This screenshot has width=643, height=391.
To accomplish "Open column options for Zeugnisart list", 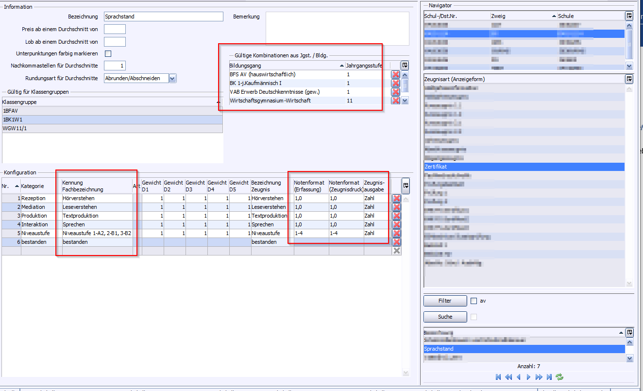I will [629, 79].
